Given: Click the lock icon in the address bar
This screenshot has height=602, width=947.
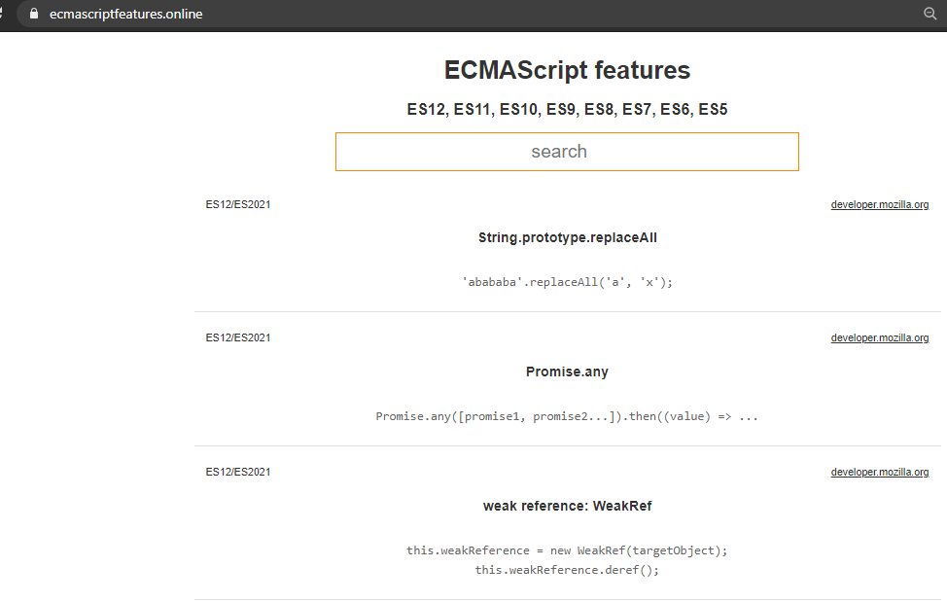Looking at the screenshot, I should point(34,14).
